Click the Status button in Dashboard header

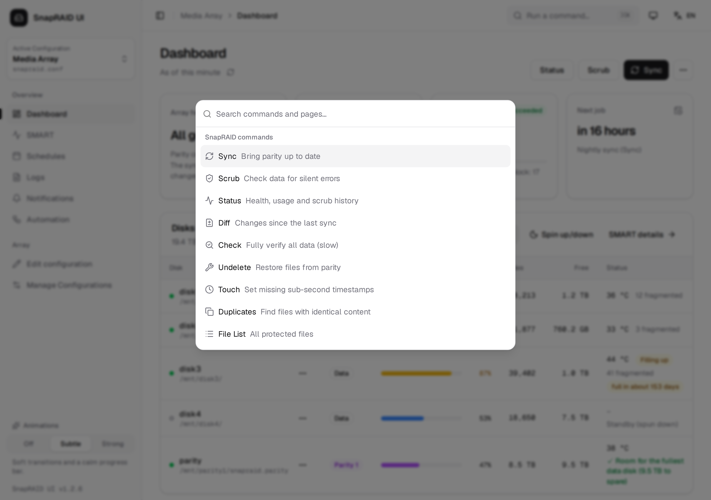[x=552, y=70]
